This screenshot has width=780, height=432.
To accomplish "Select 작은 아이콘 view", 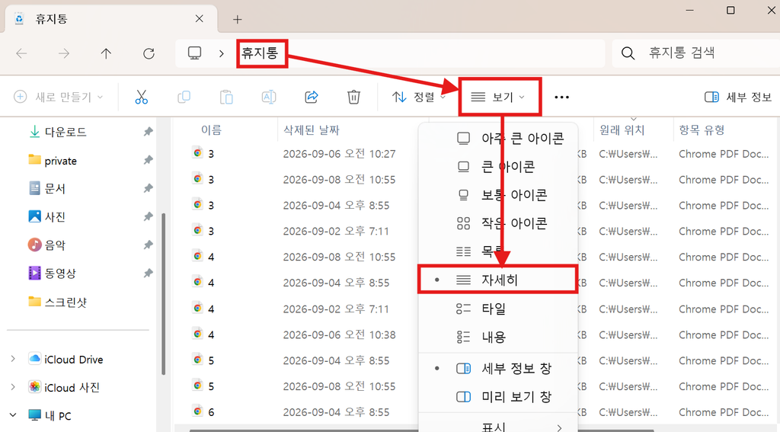I will (498, 223).
